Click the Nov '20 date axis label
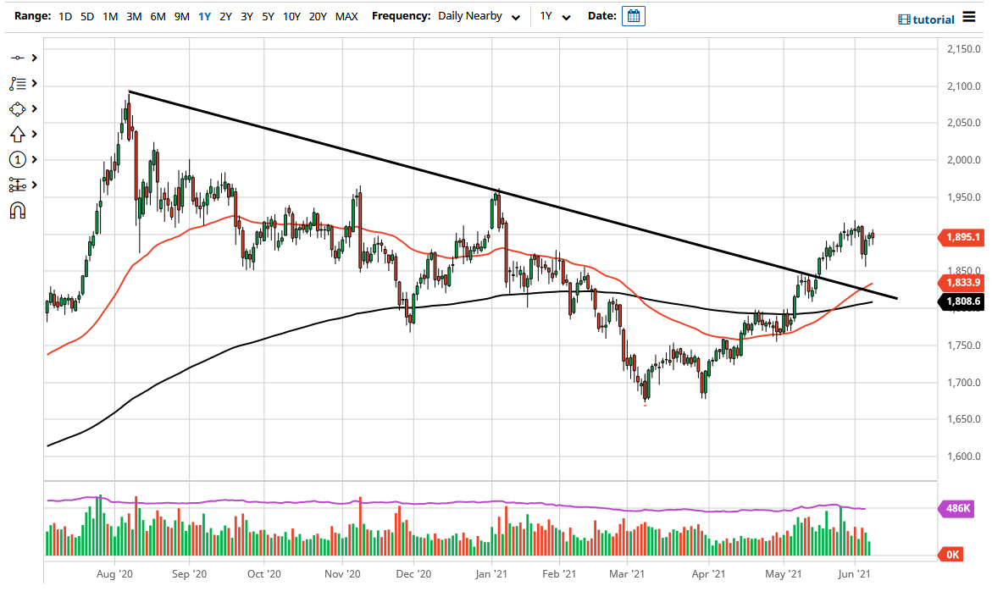The width and height of the screenshot is (992, 597). (x=342, y=574)
